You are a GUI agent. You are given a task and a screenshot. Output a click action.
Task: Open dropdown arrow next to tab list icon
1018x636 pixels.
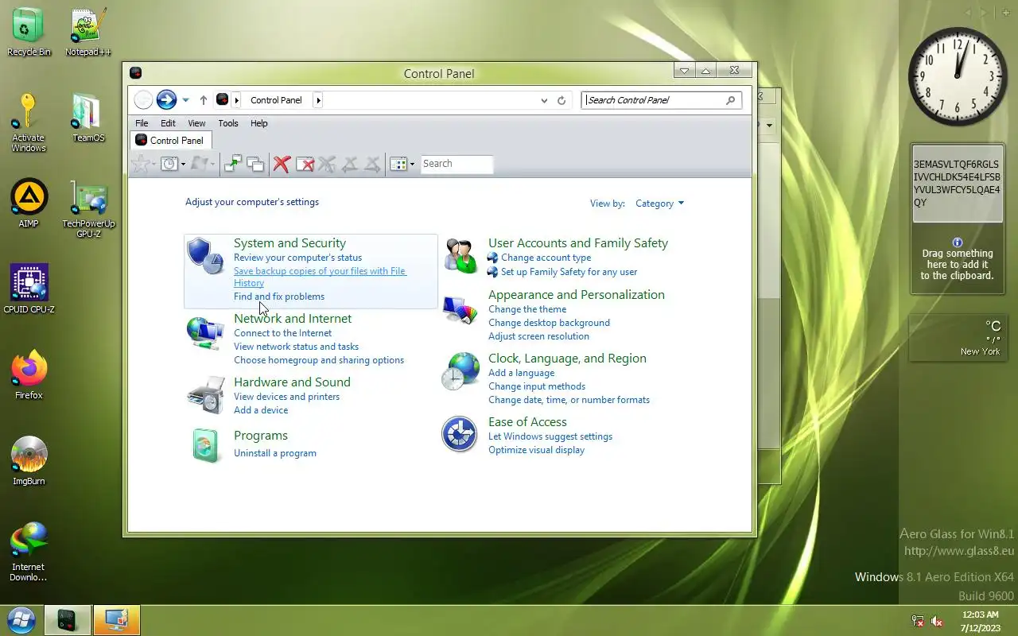point(412,165)
